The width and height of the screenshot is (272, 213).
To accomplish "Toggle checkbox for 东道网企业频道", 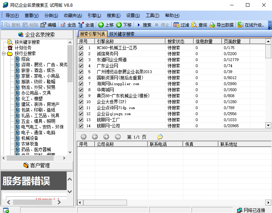I will [x=81, y=60].
